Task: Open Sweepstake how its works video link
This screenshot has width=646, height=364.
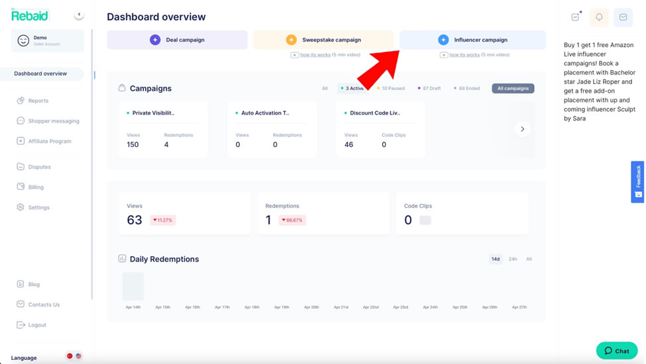Action: pos(315,55)
